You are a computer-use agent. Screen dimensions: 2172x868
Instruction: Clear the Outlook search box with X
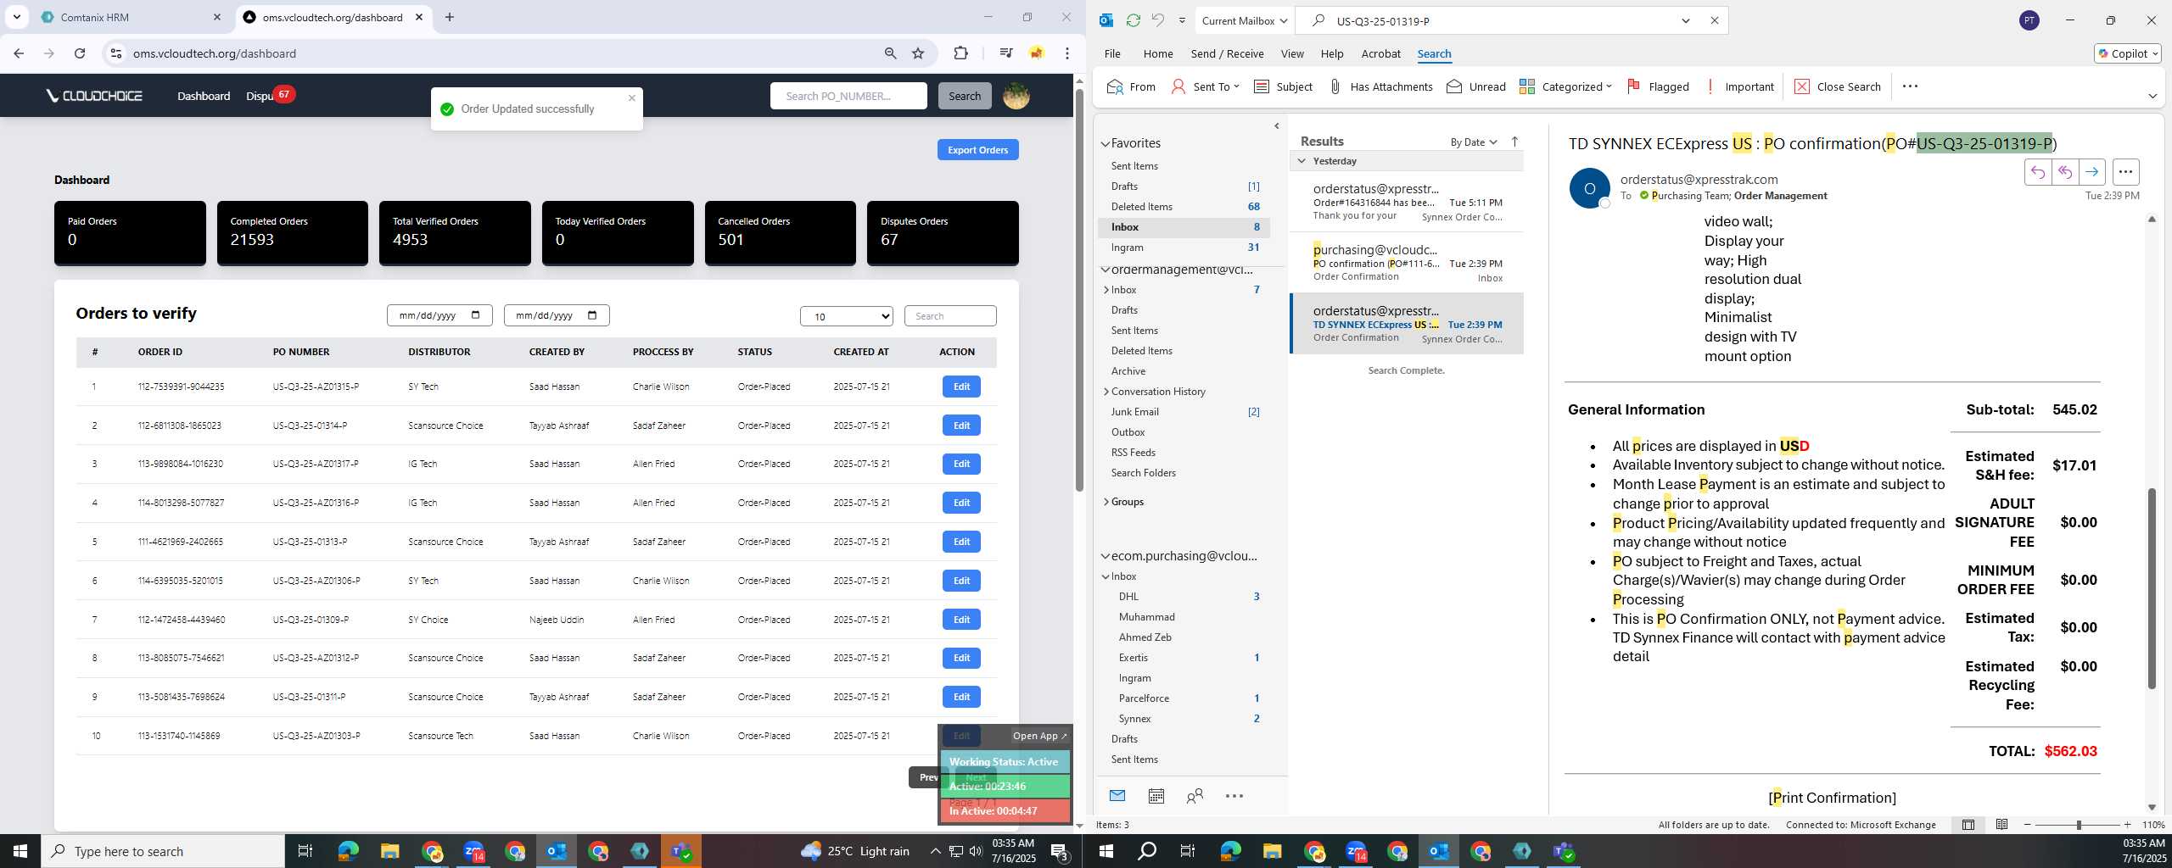(x=1714, y=20)
